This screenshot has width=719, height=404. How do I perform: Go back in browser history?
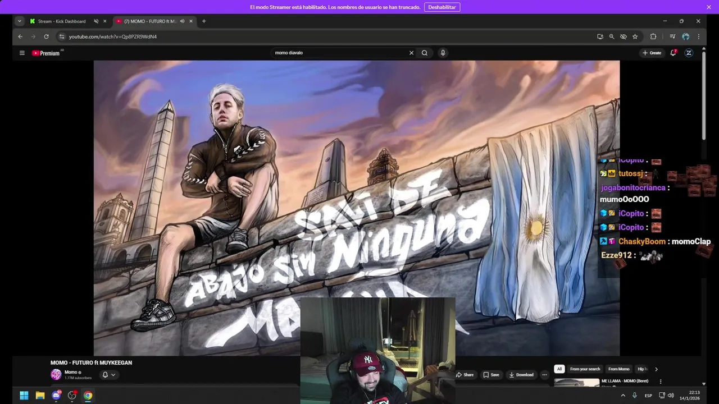[20, 36]
